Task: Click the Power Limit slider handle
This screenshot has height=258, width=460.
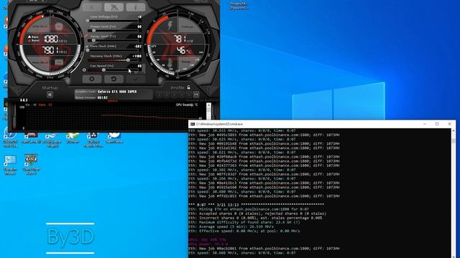Action: coord(94,30)
